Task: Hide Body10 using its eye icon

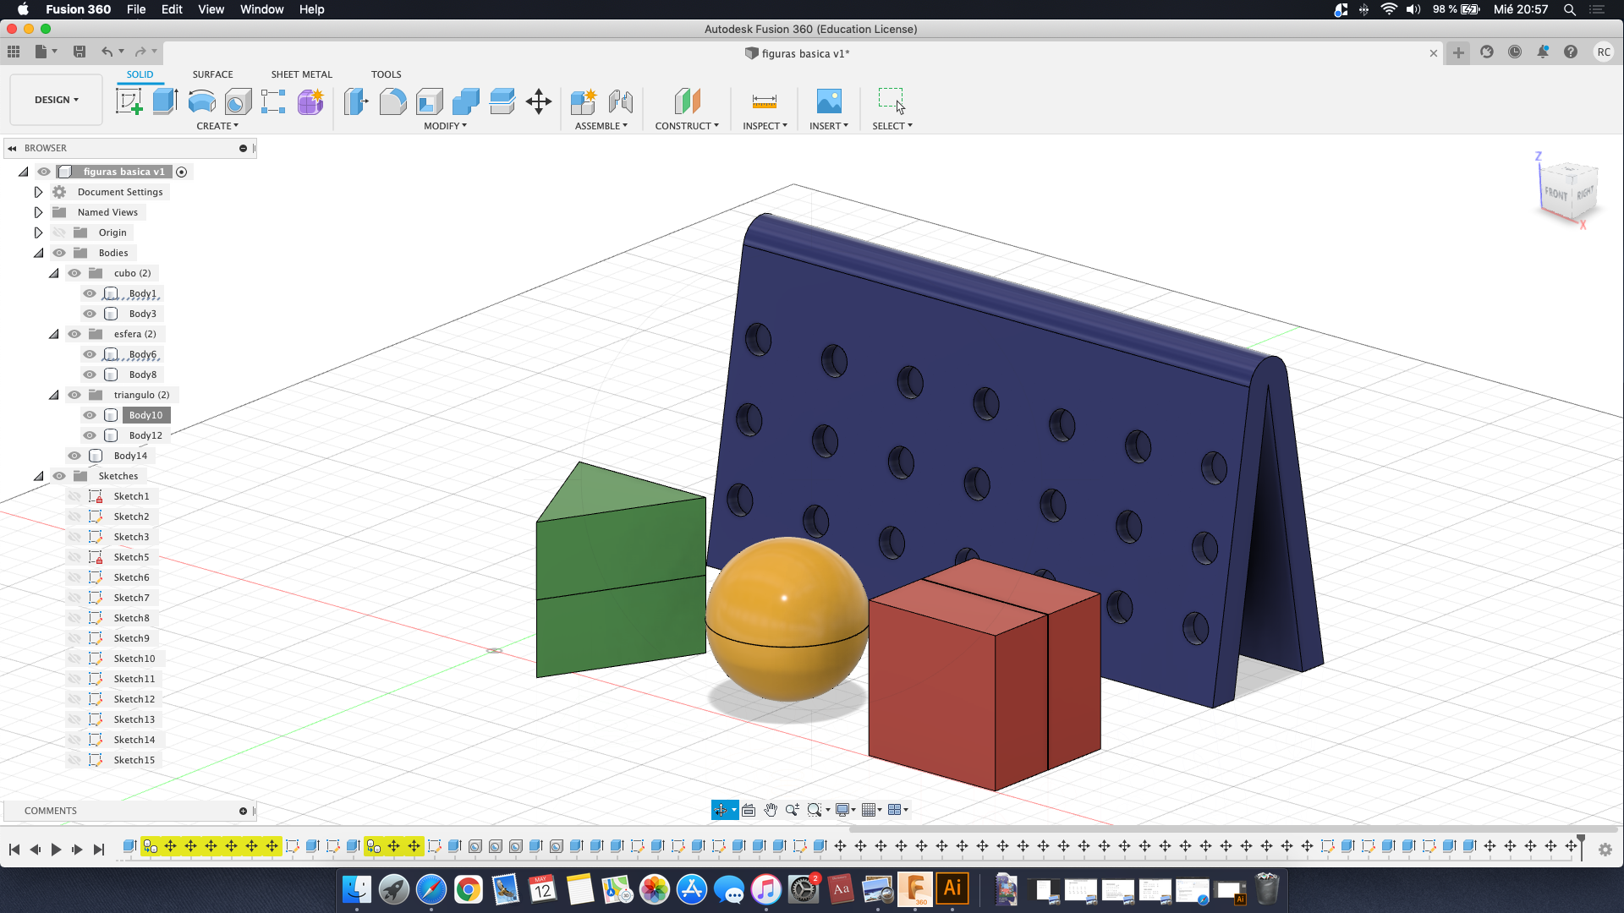Action: (x=90, y=415)
